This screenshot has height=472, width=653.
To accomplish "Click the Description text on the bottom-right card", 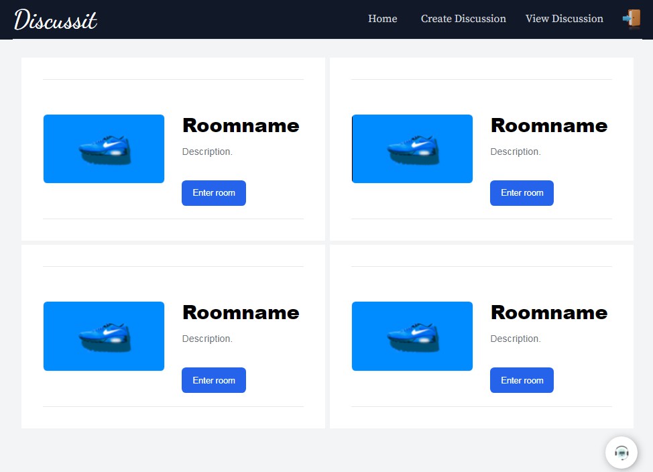I will click(x=515, y=339).
